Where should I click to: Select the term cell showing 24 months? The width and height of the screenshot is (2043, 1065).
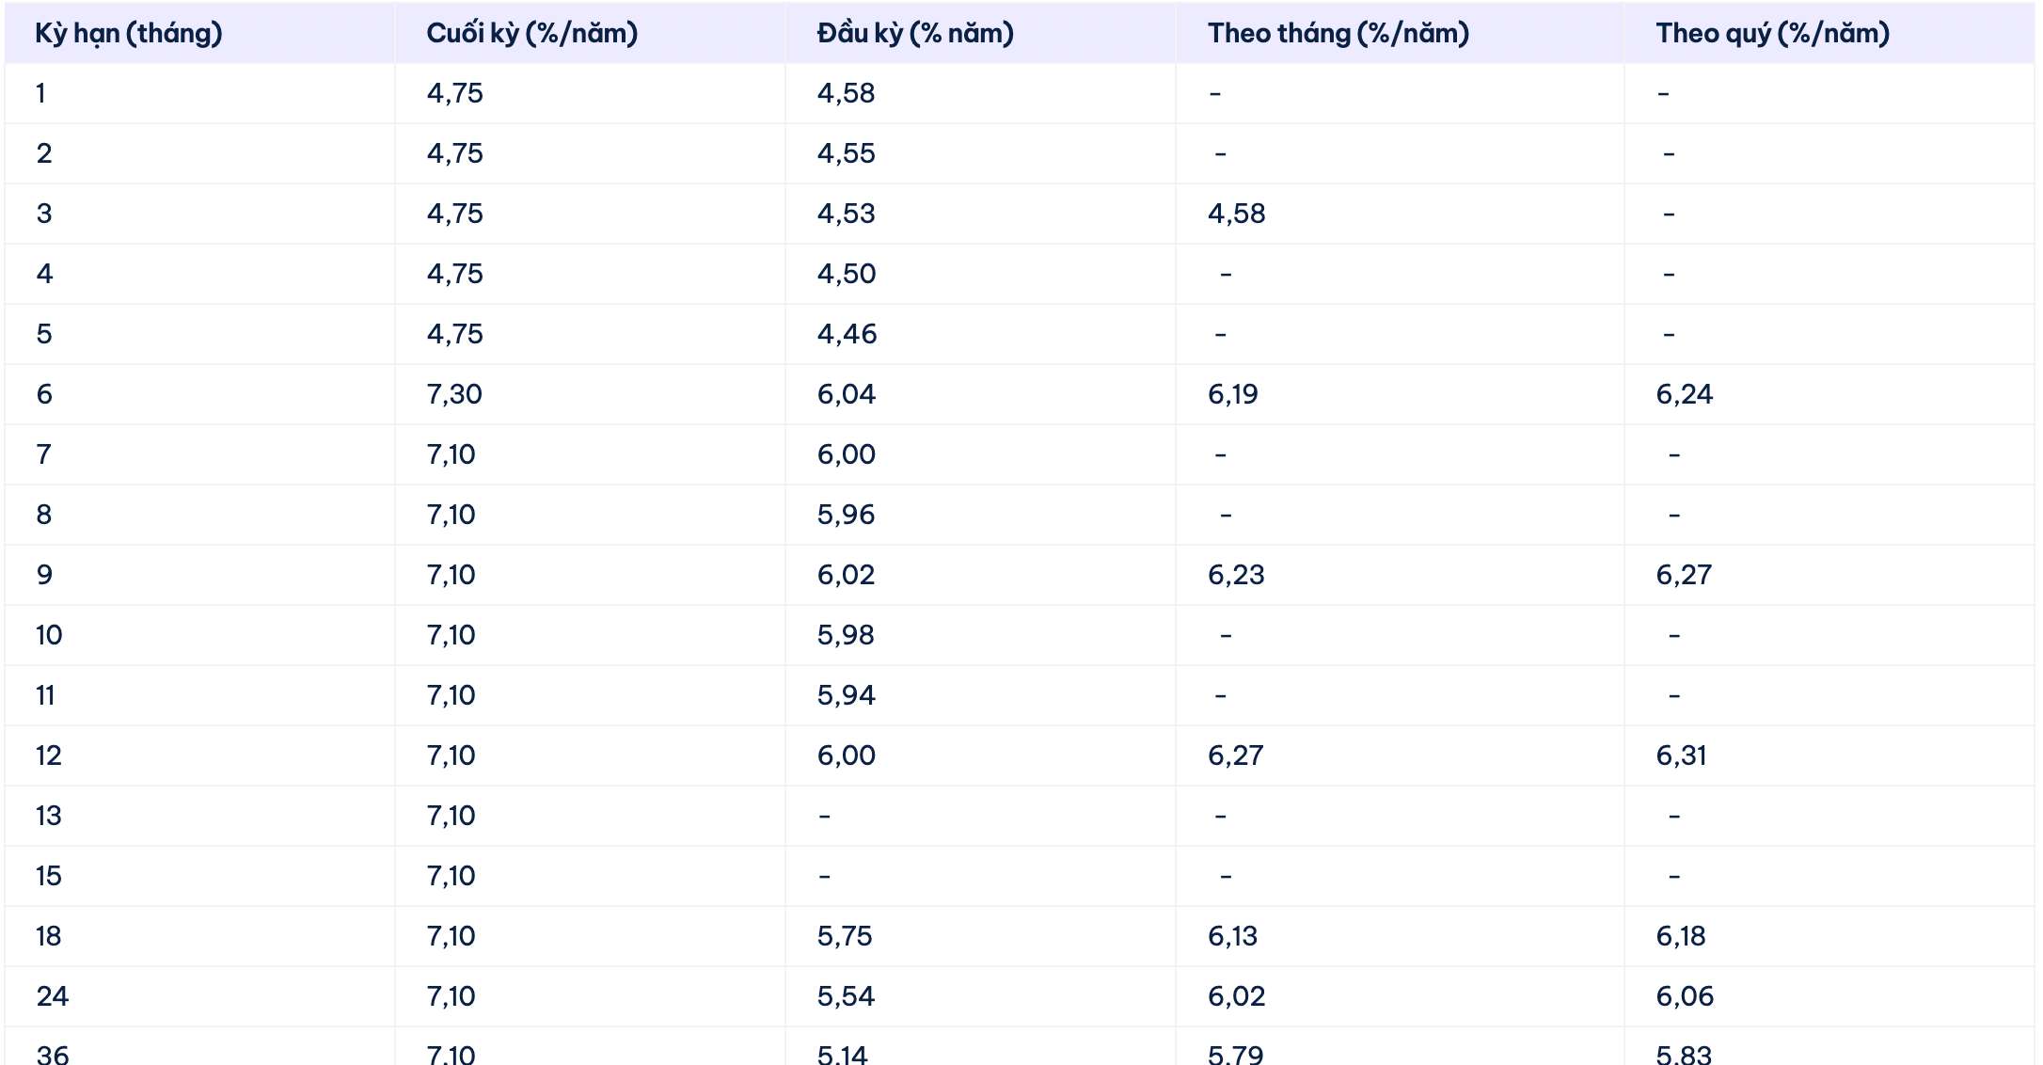(x=53, y=996)
